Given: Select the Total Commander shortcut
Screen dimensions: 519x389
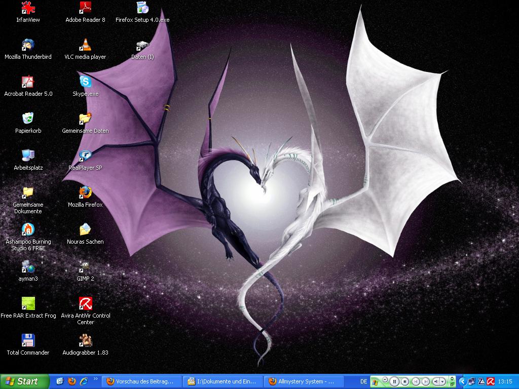Looking at the screenshot, I should [28, 345].
